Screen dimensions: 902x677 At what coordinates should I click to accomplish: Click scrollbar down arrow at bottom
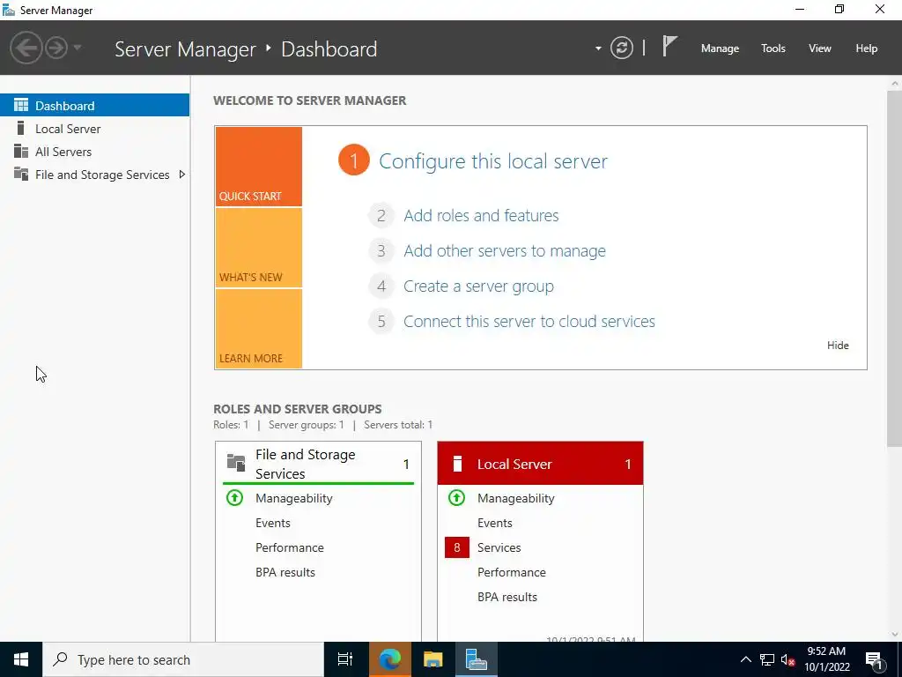895,635
